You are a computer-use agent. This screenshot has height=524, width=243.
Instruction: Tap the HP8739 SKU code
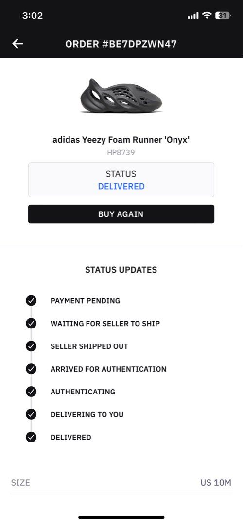click(121, 153)
